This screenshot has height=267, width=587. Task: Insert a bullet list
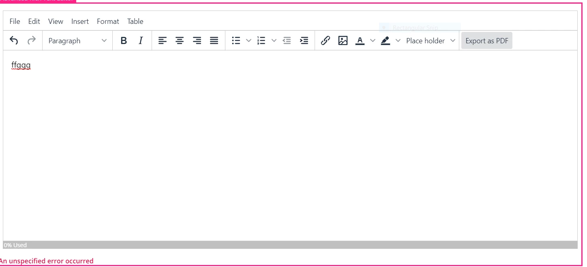(236, 40)
